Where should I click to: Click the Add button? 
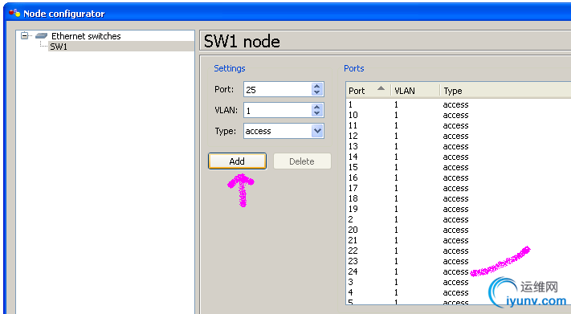[x=237, y=161]
